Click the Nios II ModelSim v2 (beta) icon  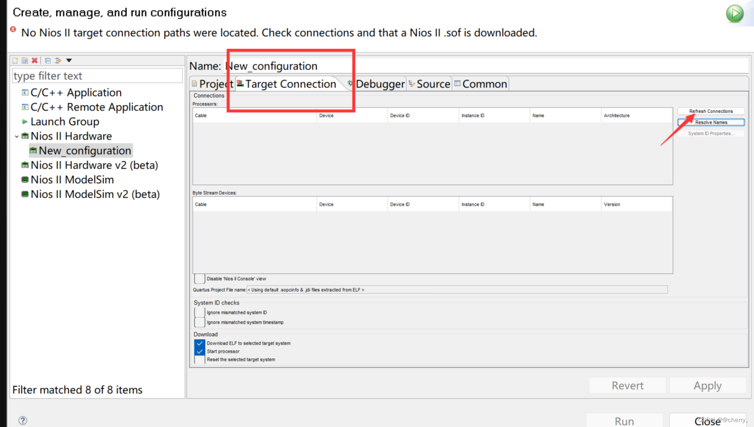[25, 194]
